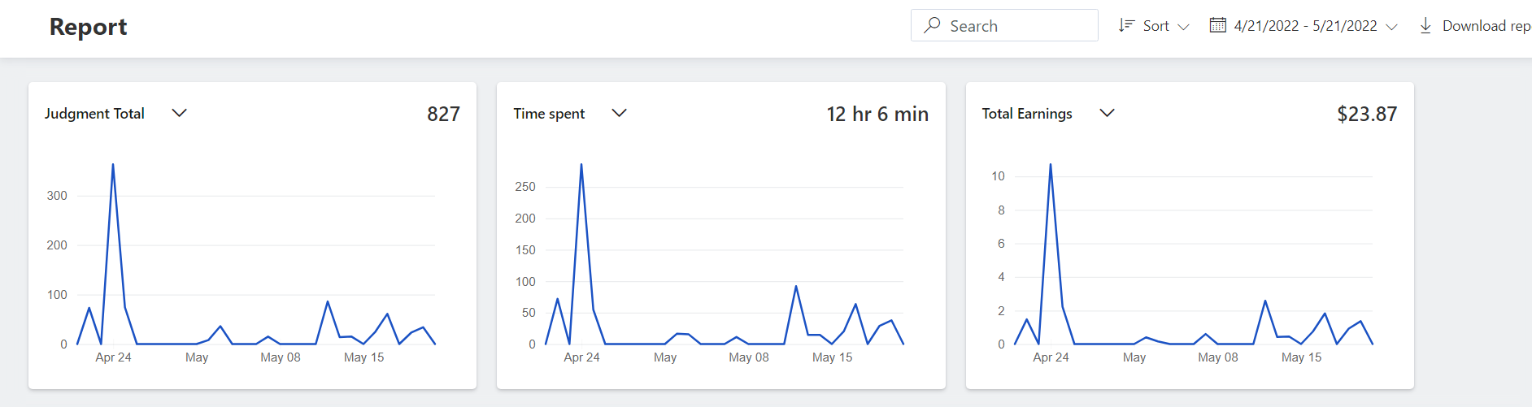The height and width of the screenshot is (407, 1532).
Task: Click the sort order icon
Action: click(x=1126, y=26)
